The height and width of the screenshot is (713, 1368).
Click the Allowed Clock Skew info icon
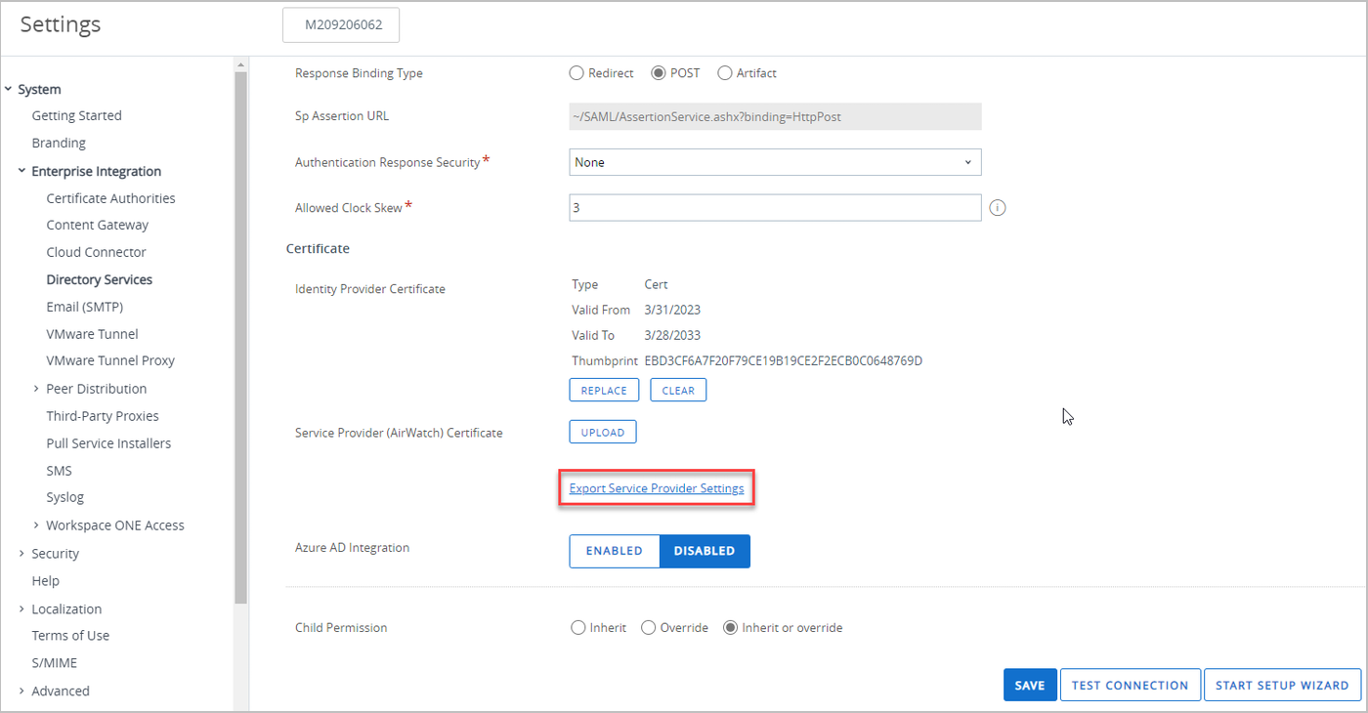[998, 208]
